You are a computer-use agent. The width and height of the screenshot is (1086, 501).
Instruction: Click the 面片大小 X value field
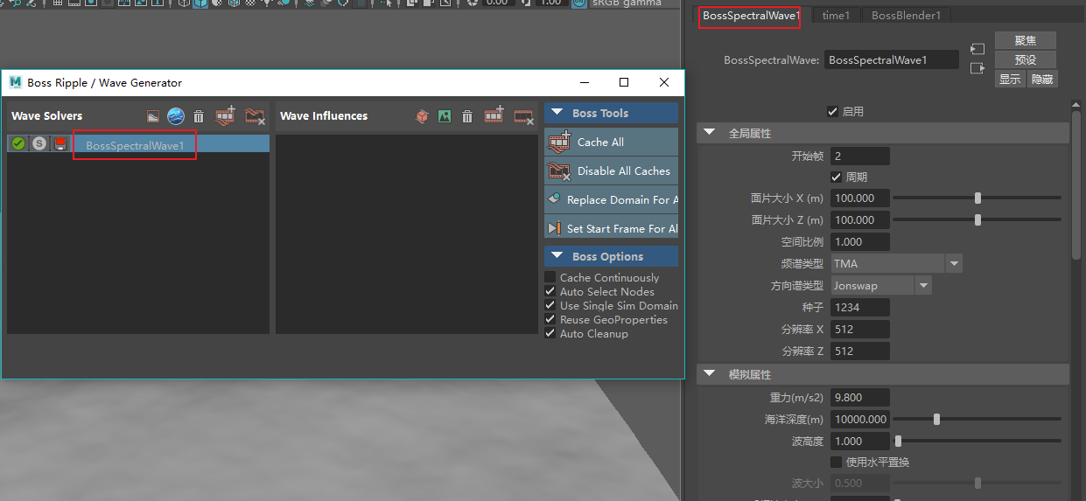coord(860,198)
